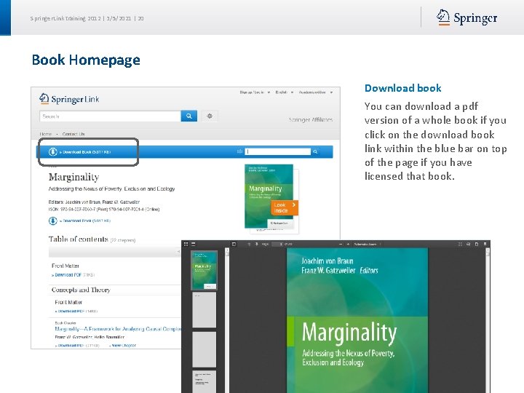Open the search settings gear button

coord(210,116)
